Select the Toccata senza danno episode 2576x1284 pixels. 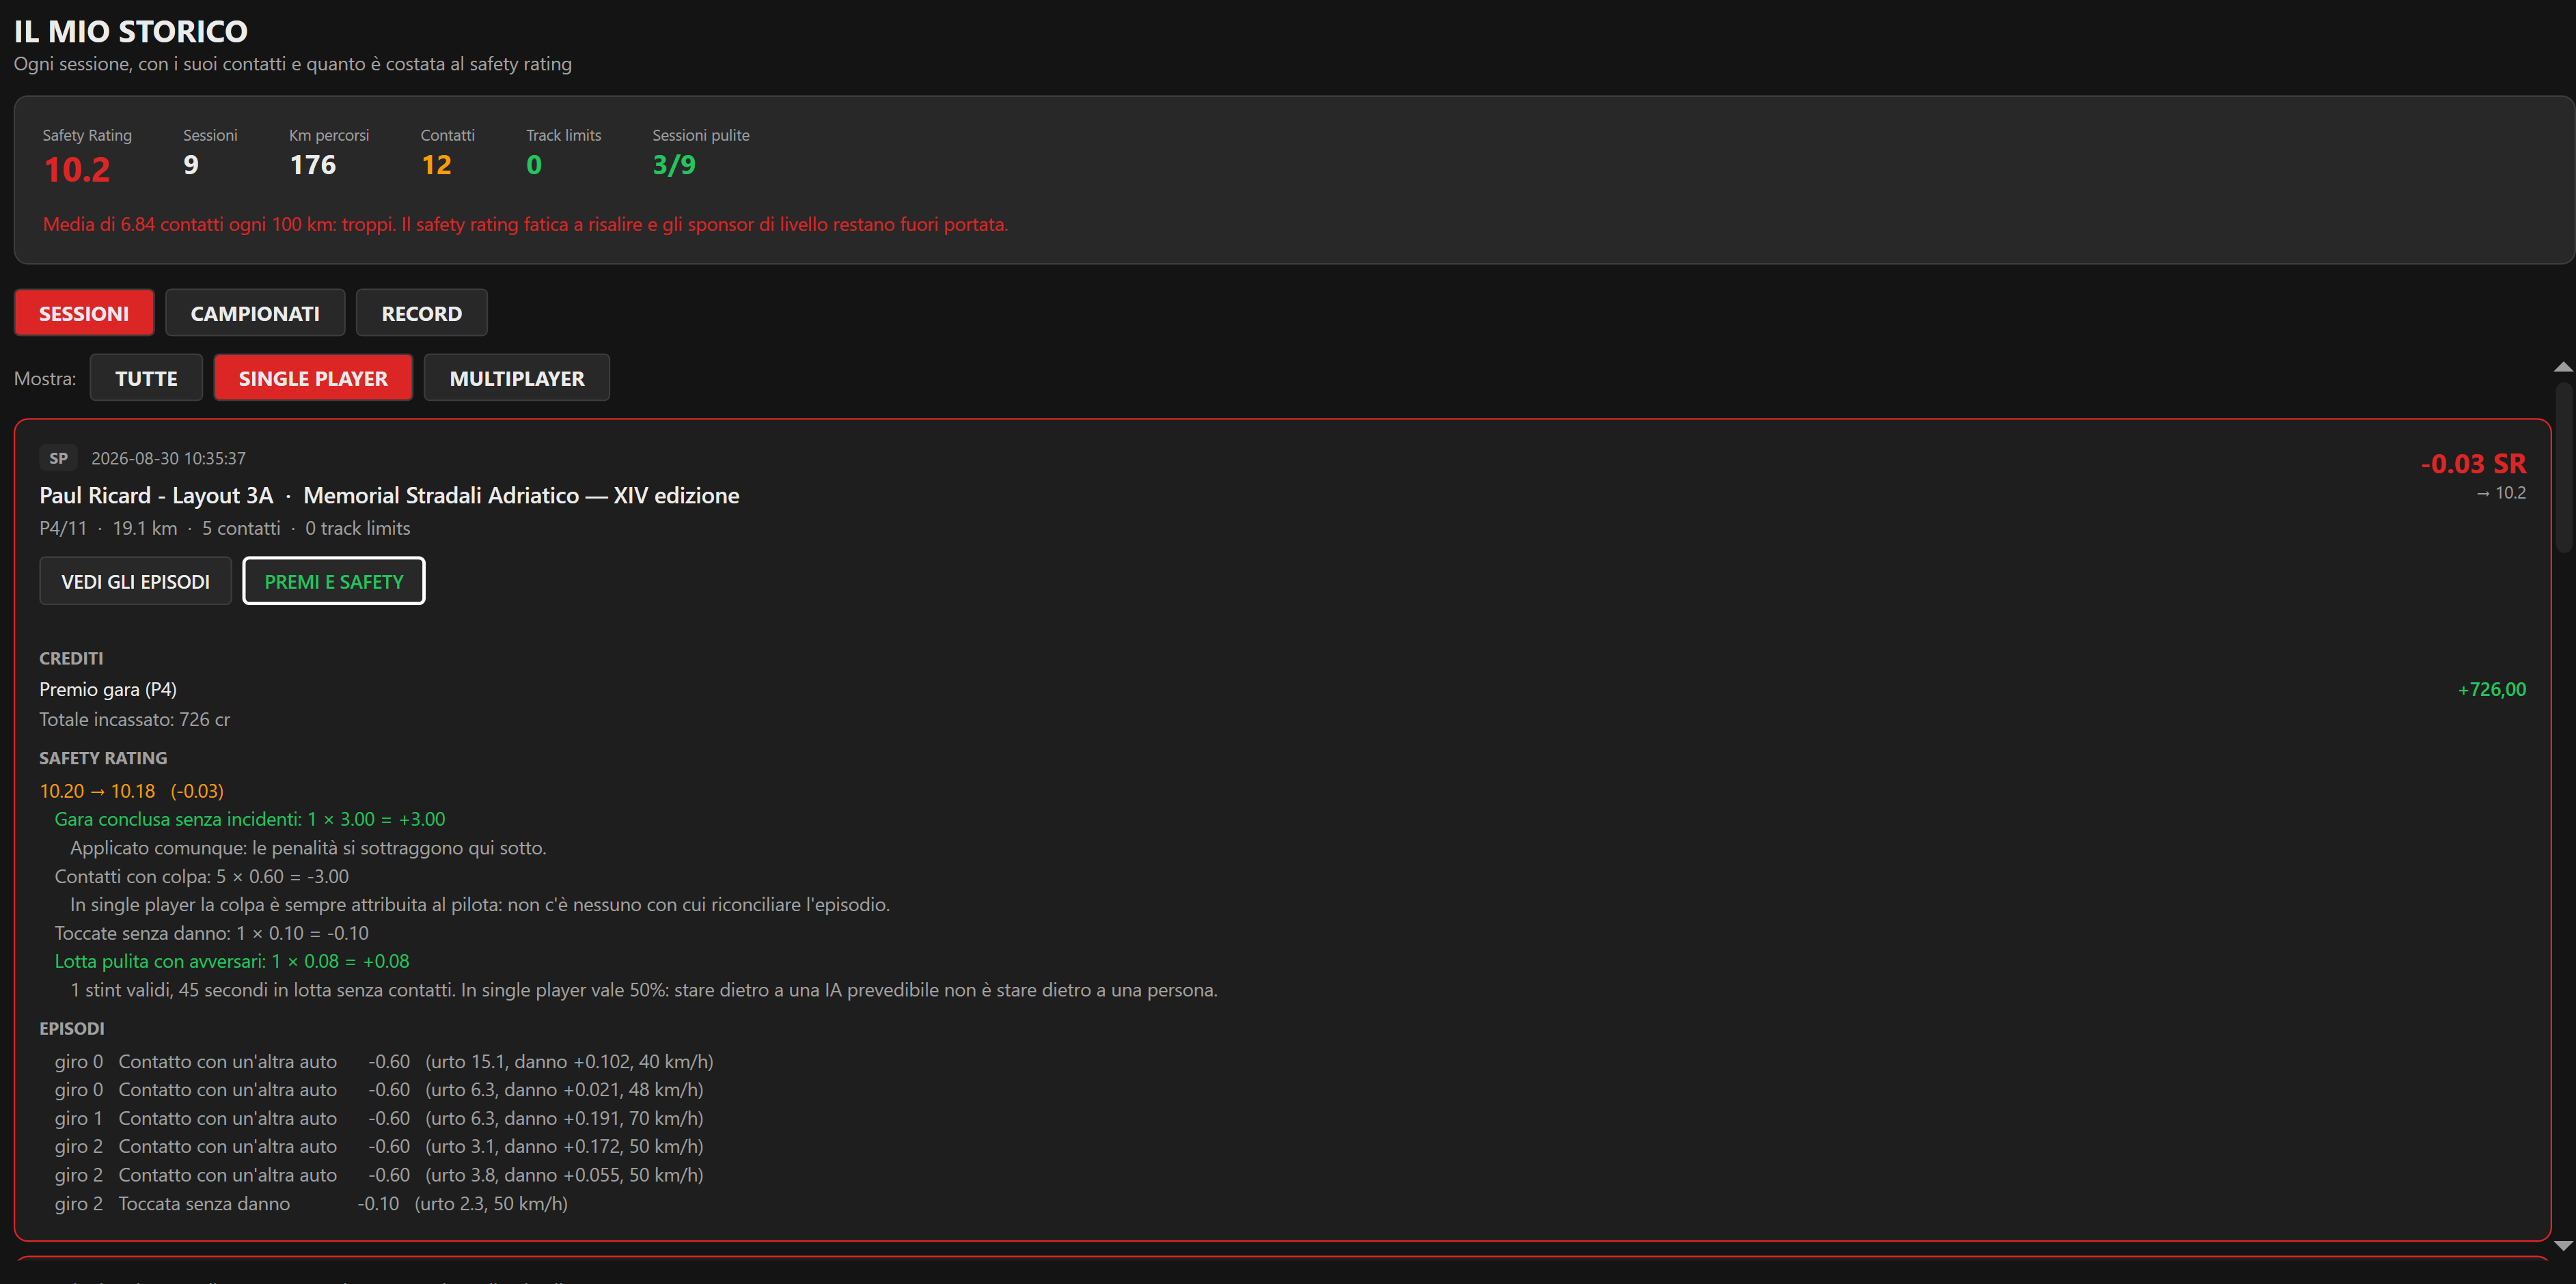(311, 1203)
